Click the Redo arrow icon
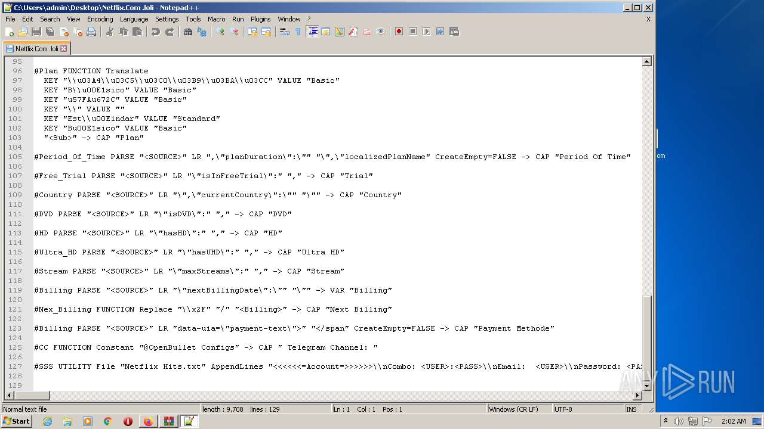The image size is (764, 429). (x=170, y=32)
